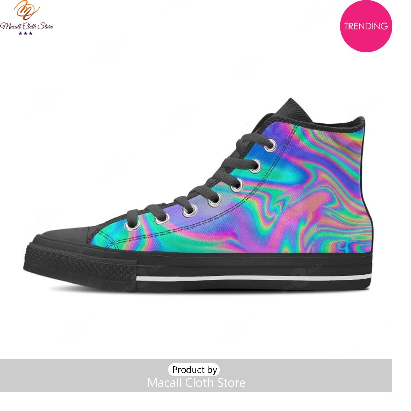Click the bottom silver eyelet near the toe
Viewport: 411px width, 411px height.
coord(132,225)
